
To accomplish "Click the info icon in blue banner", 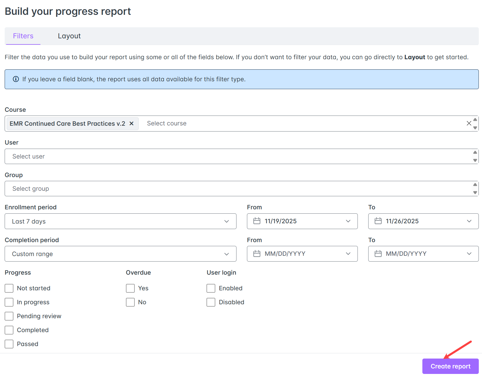I will pos(16,79).
